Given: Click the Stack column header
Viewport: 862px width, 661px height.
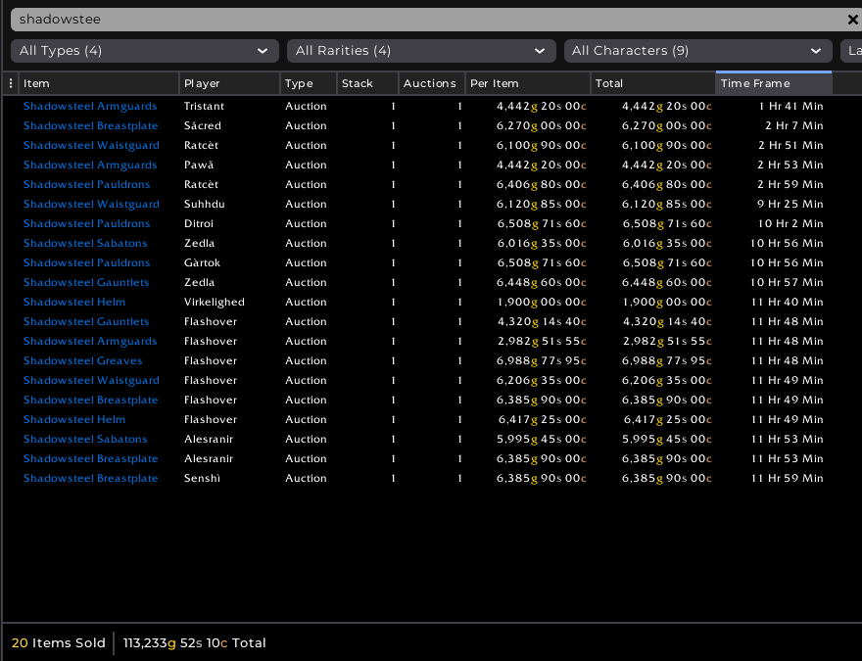Looking at the screenshot, I should coord(366,83).
